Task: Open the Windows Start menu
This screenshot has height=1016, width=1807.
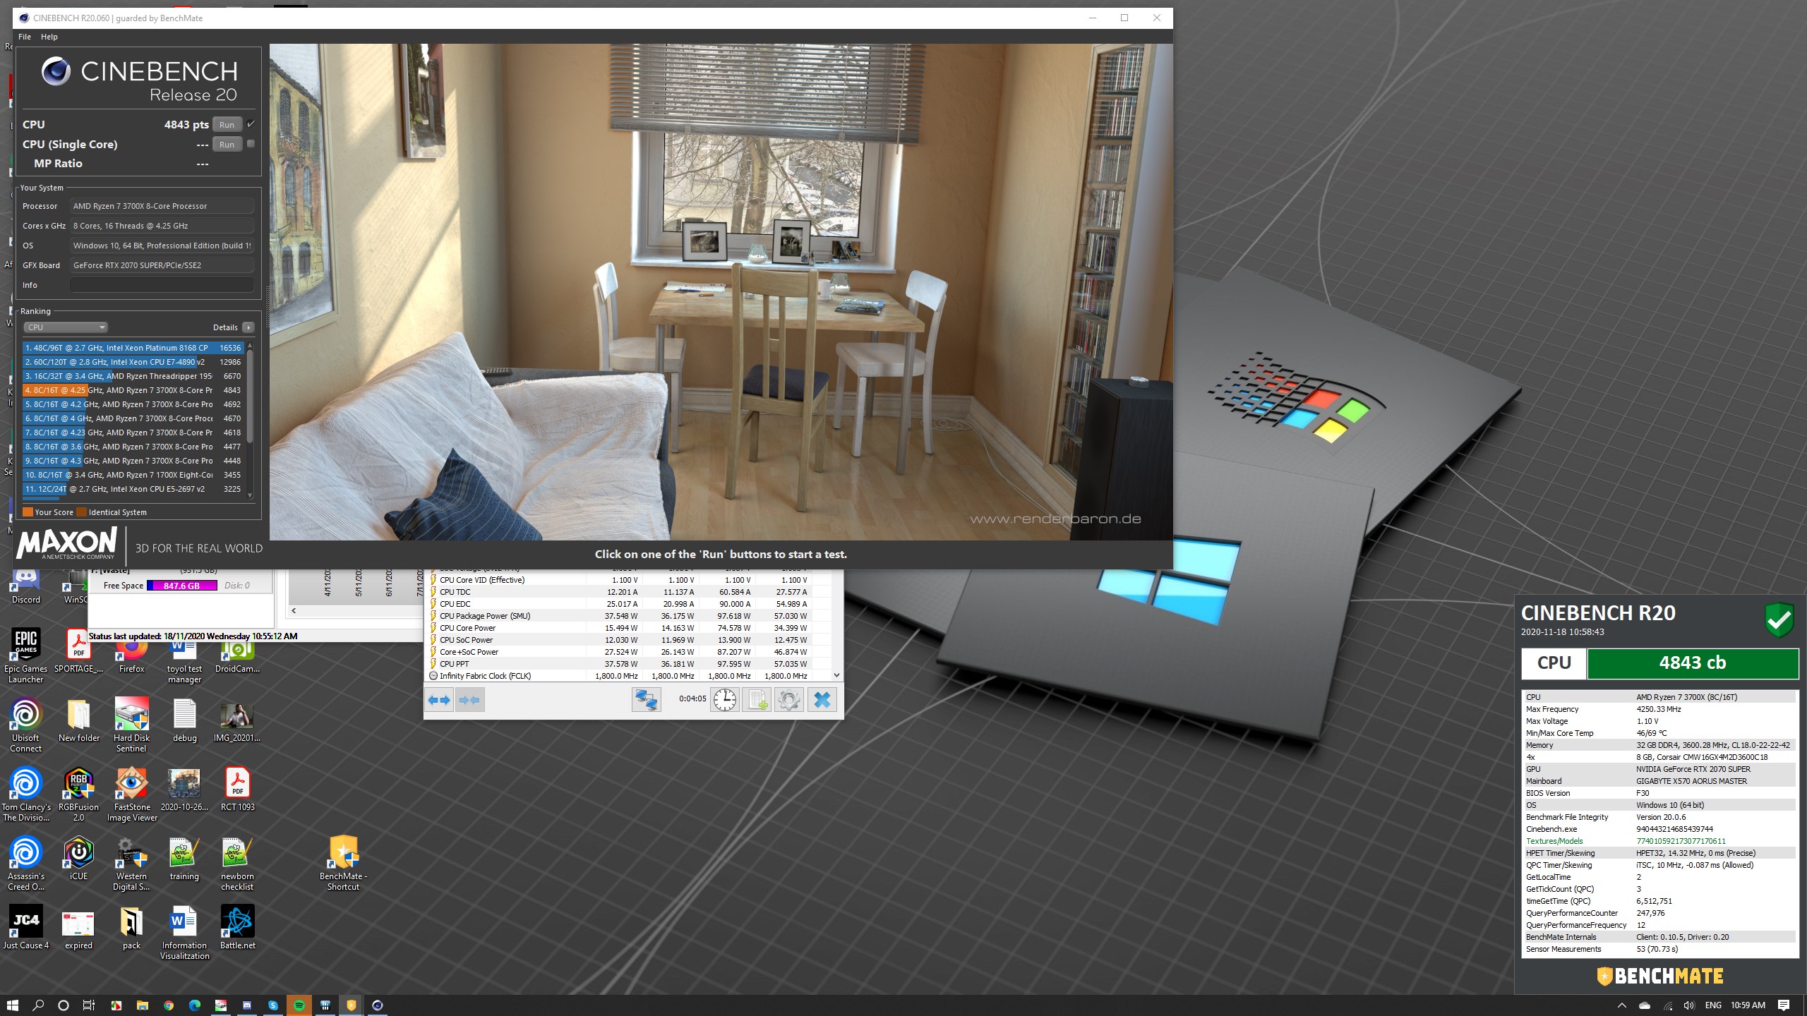Action: [x=12, y=1005]
